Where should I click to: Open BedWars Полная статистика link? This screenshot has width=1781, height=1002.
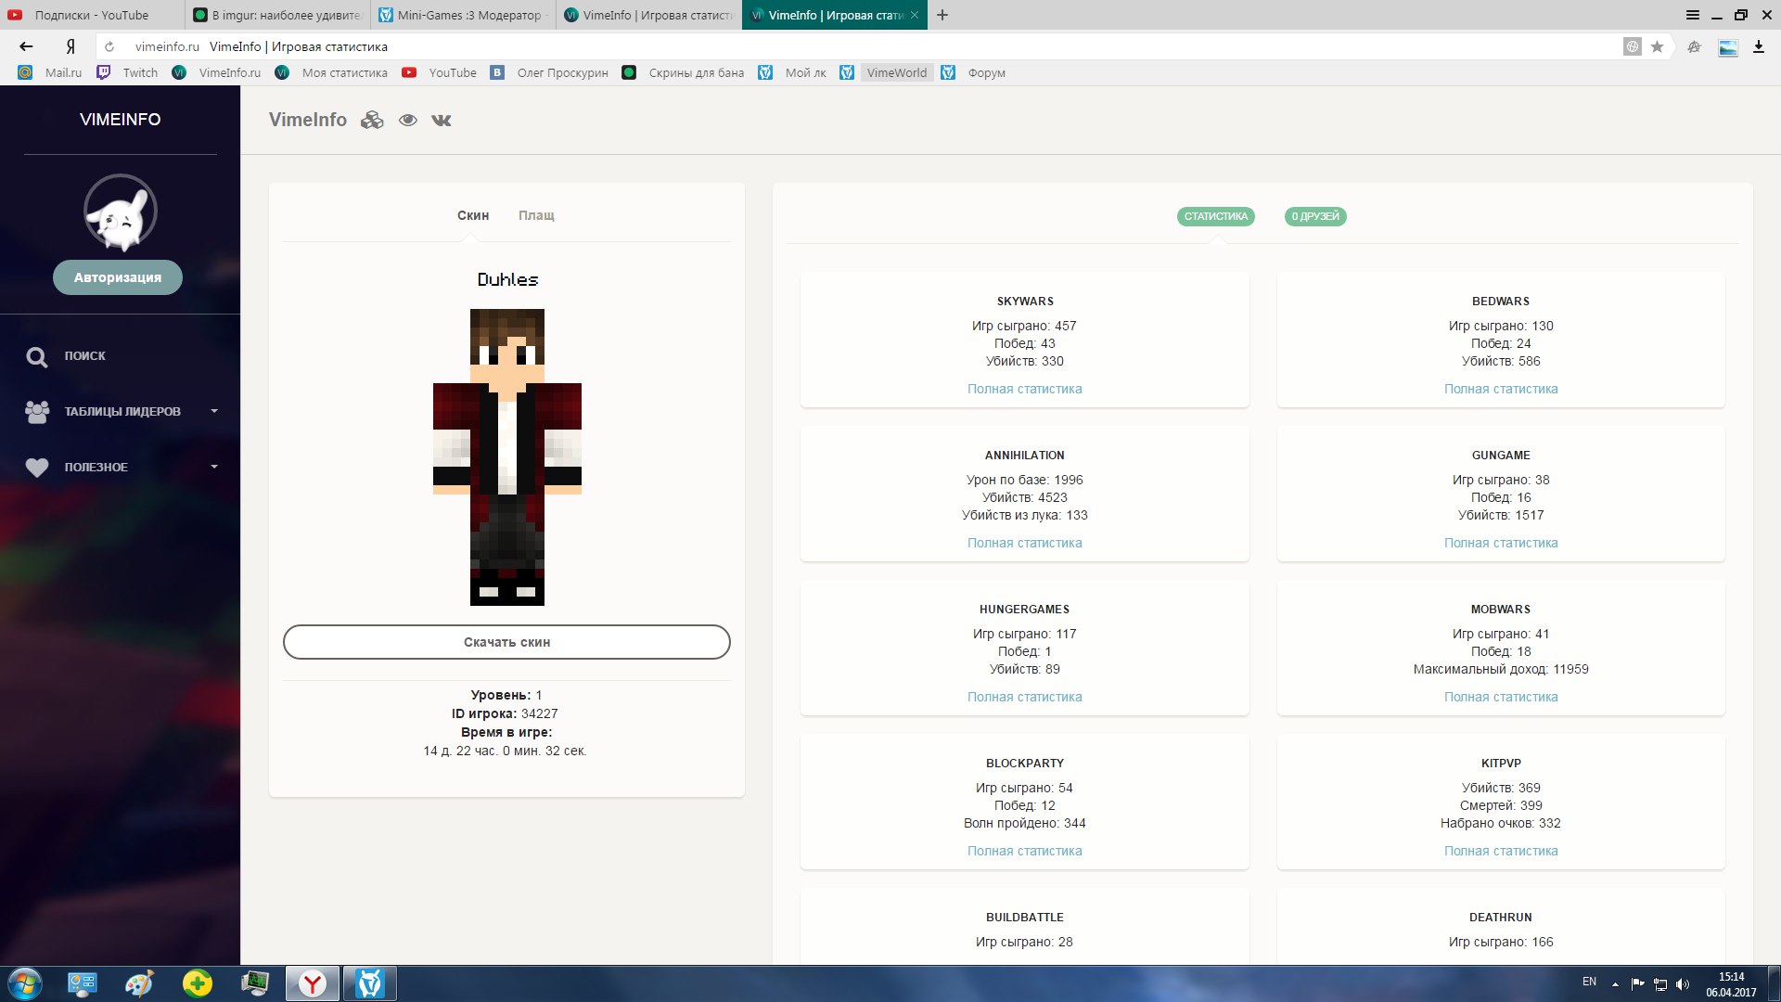(x=1501, y=389)
